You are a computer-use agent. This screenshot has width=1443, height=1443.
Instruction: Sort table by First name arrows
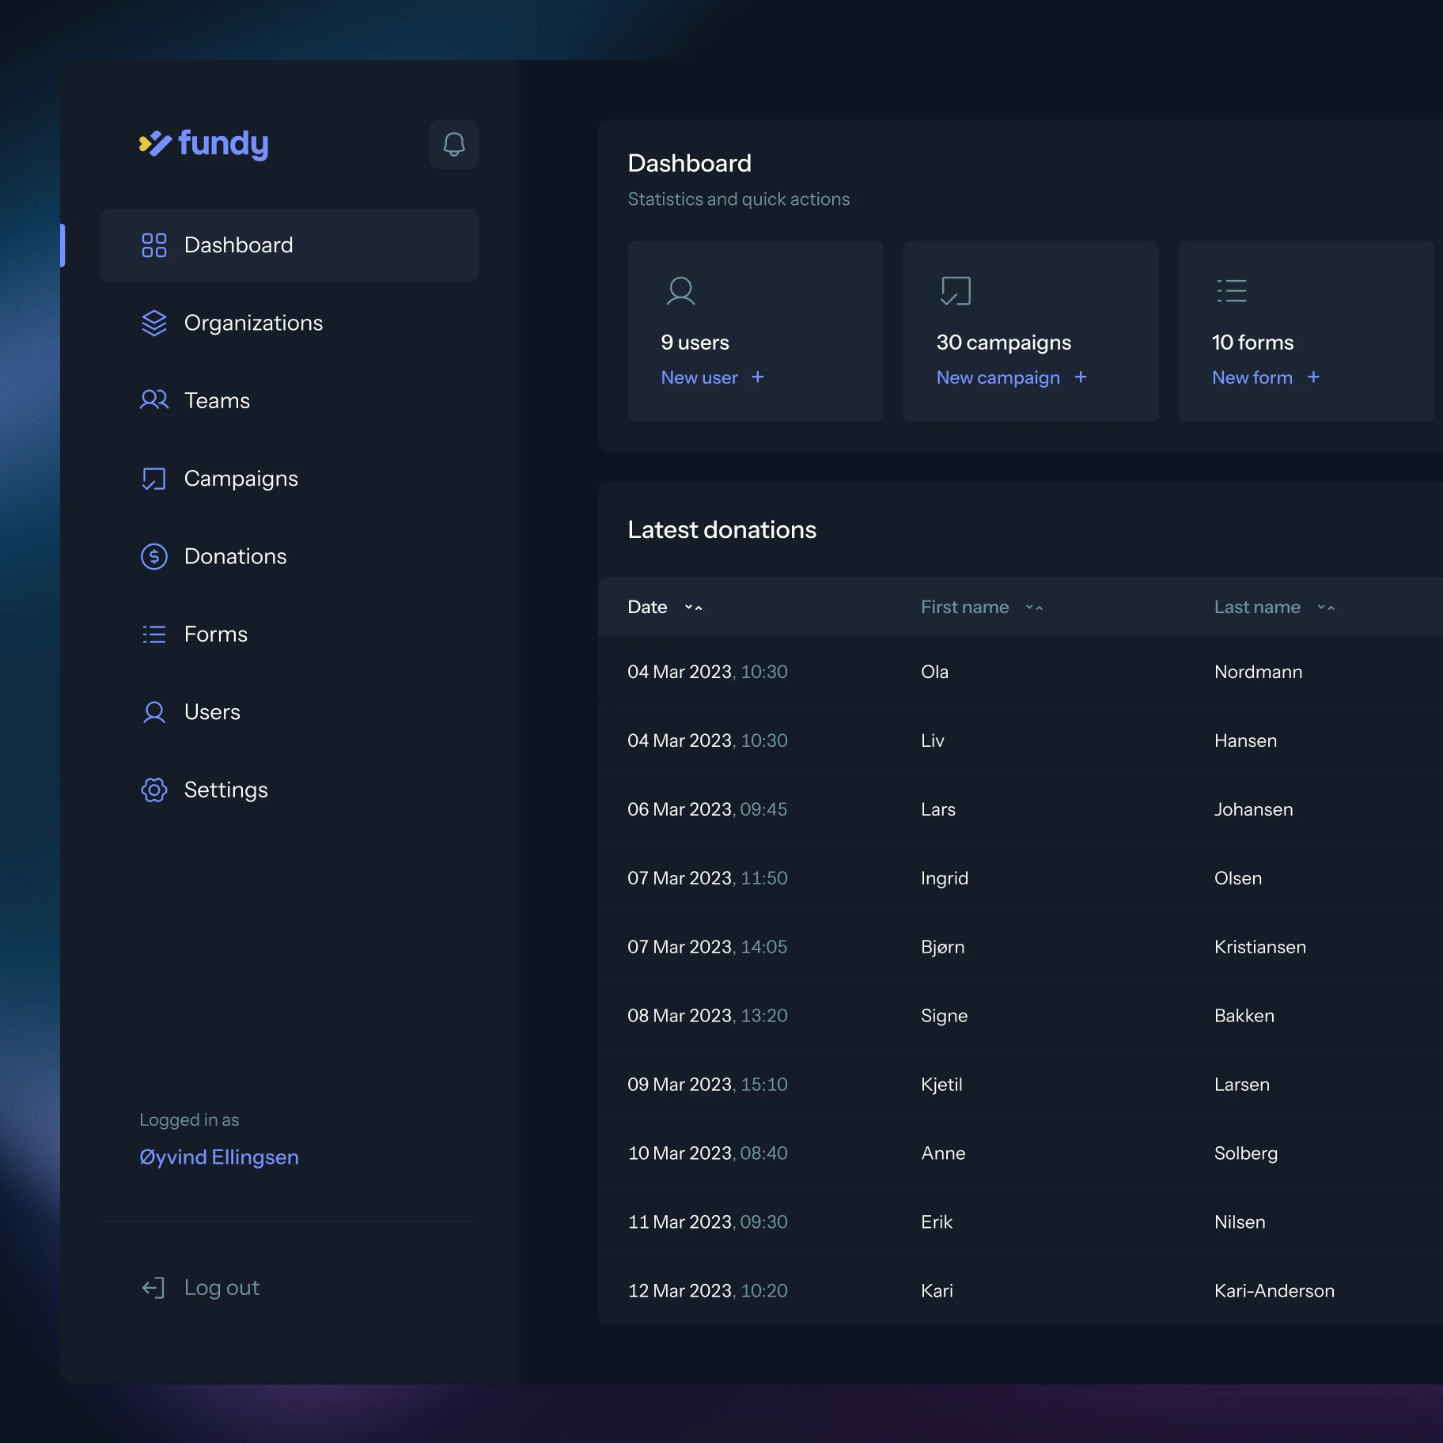pos(1035,608)
